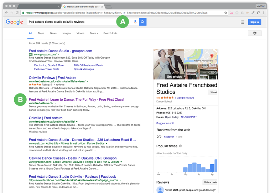This screenshot has width=270, height=193.
Task: Click the reviewer avatar icon in Reviews
Action: [x=160, y=190]
